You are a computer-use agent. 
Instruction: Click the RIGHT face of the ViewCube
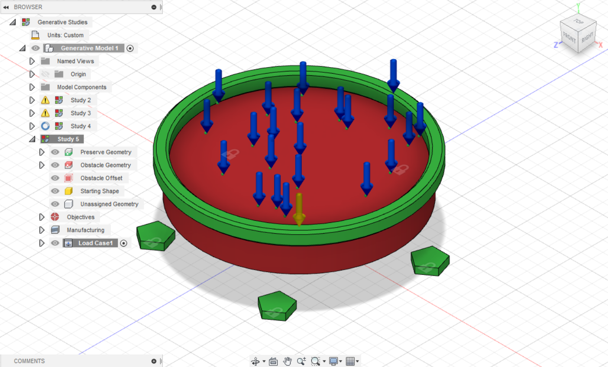point(588,37)
